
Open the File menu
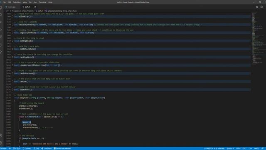click(4, 2)
